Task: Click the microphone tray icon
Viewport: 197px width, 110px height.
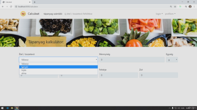Action: pyautogui.click(x=172, y=108)
